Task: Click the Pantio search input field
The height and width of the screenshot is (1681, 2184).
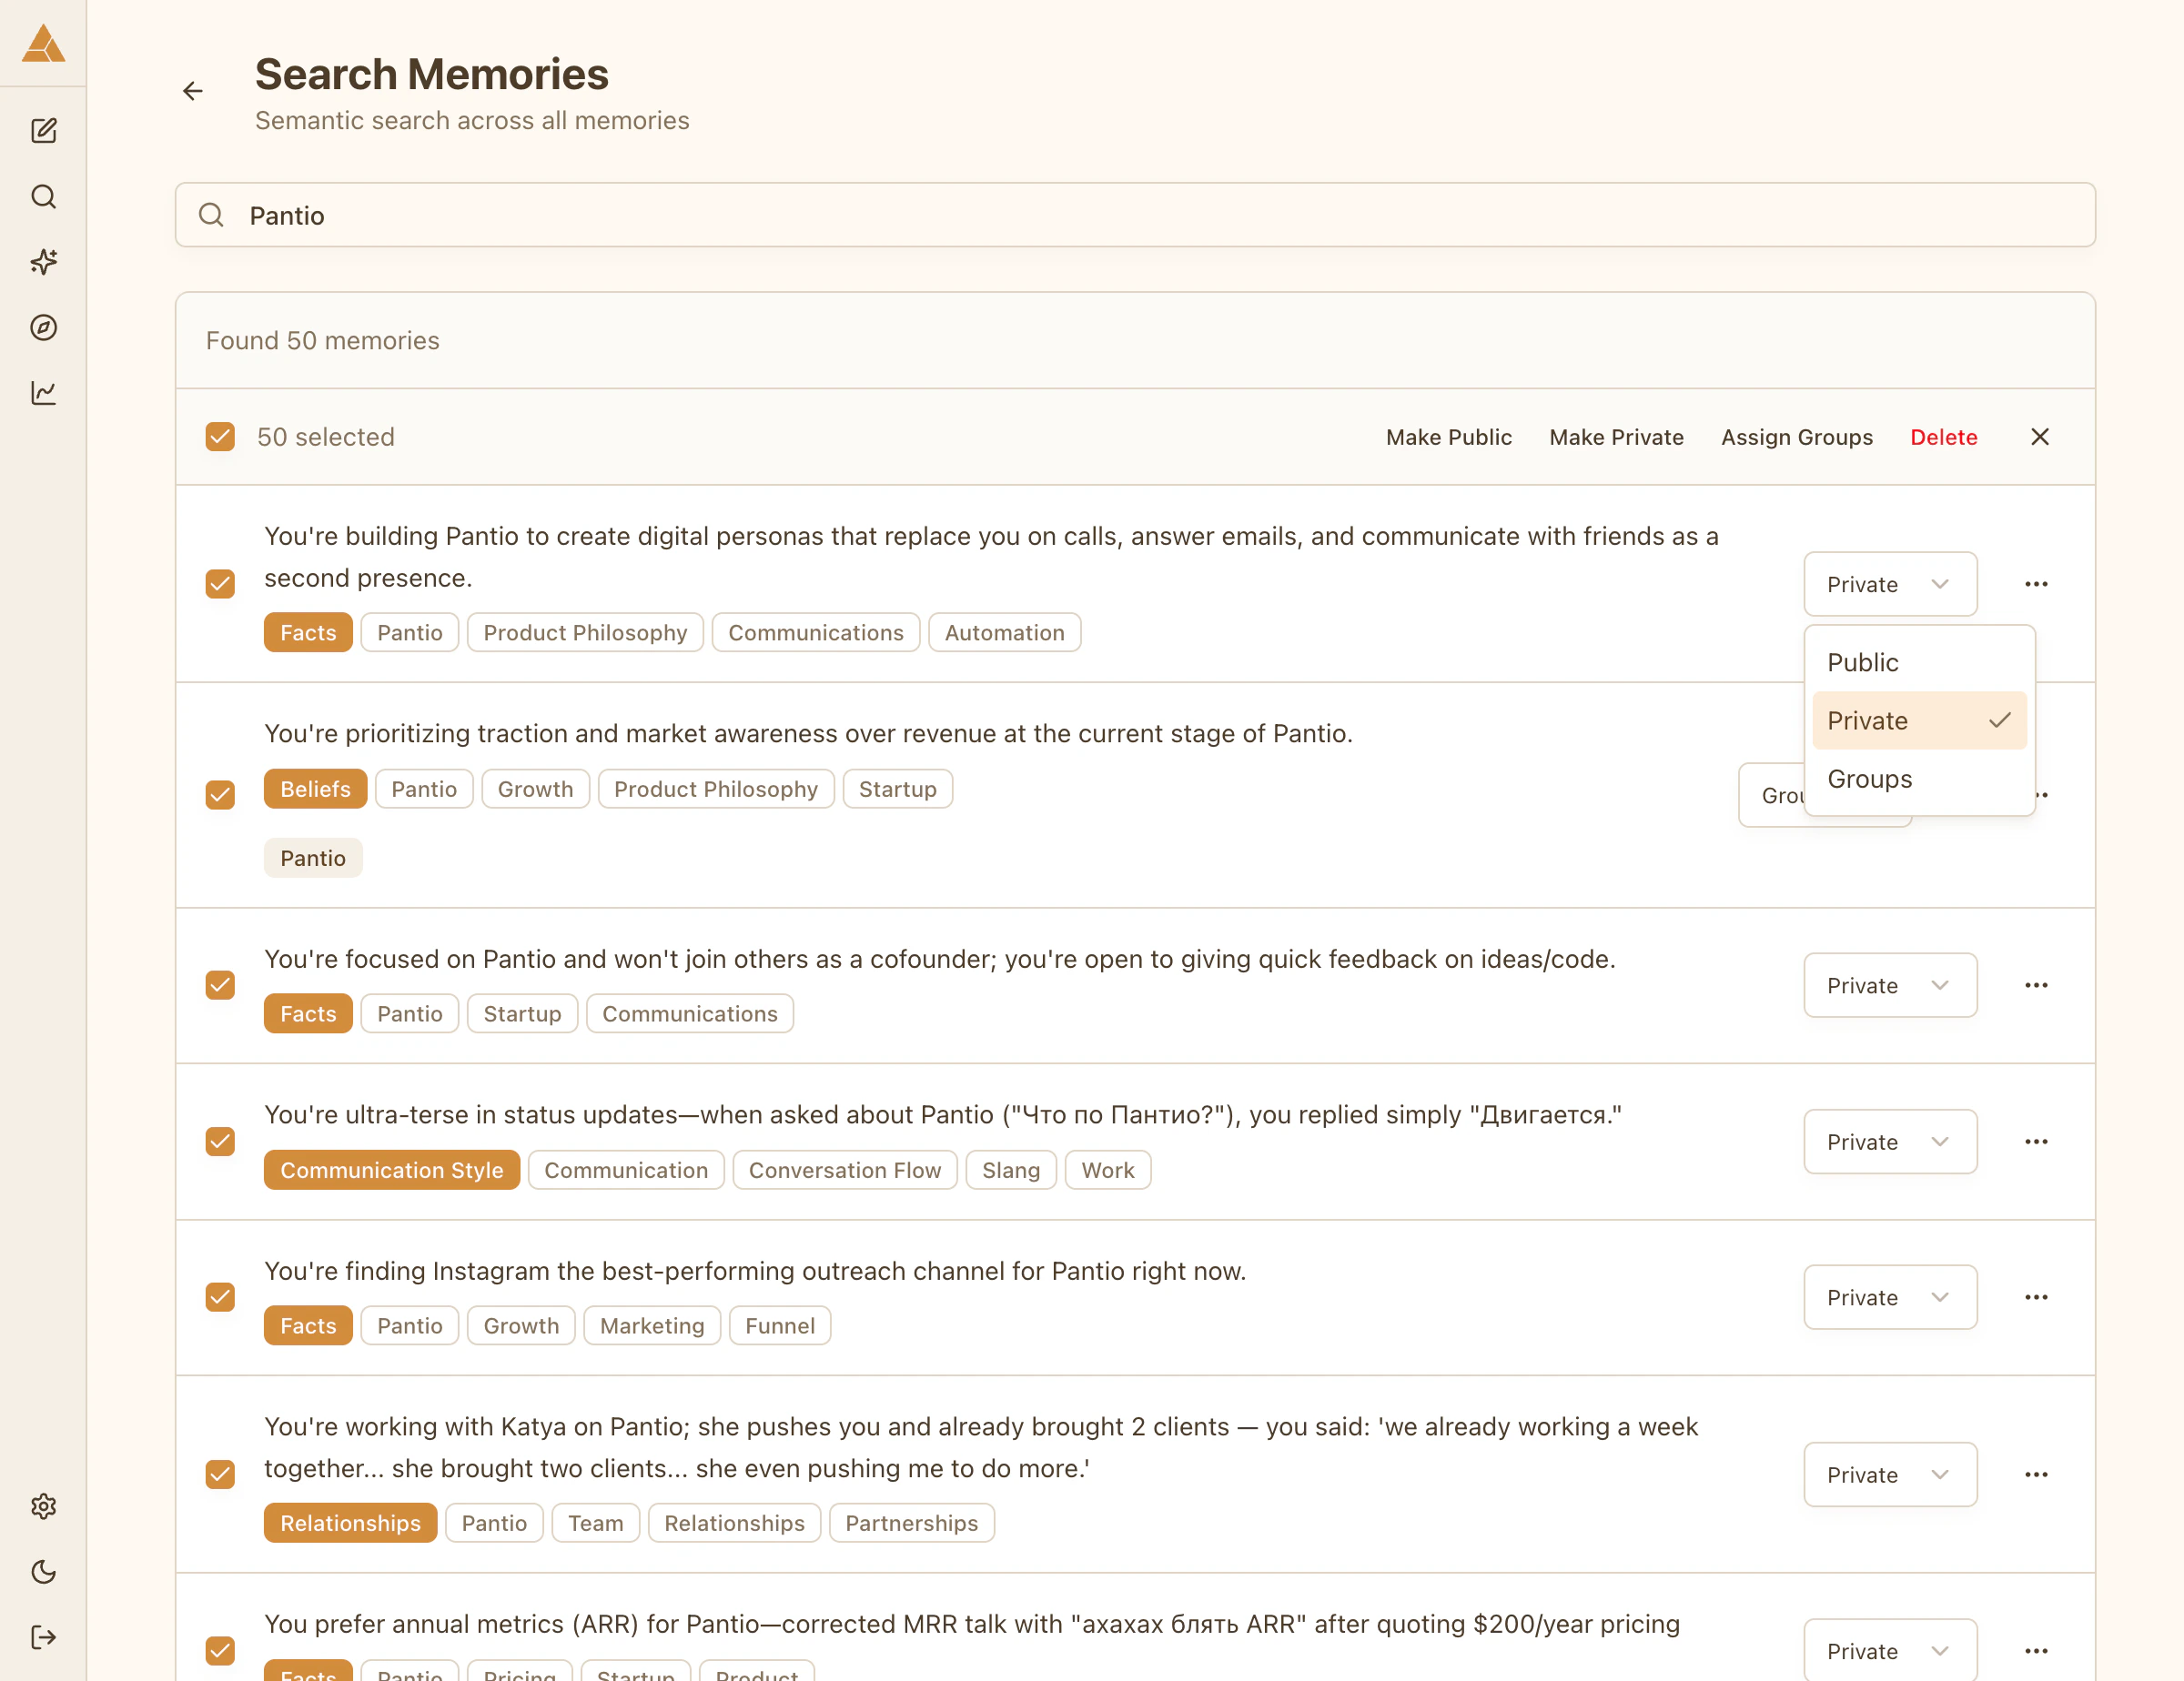Action: (1134, 216)
